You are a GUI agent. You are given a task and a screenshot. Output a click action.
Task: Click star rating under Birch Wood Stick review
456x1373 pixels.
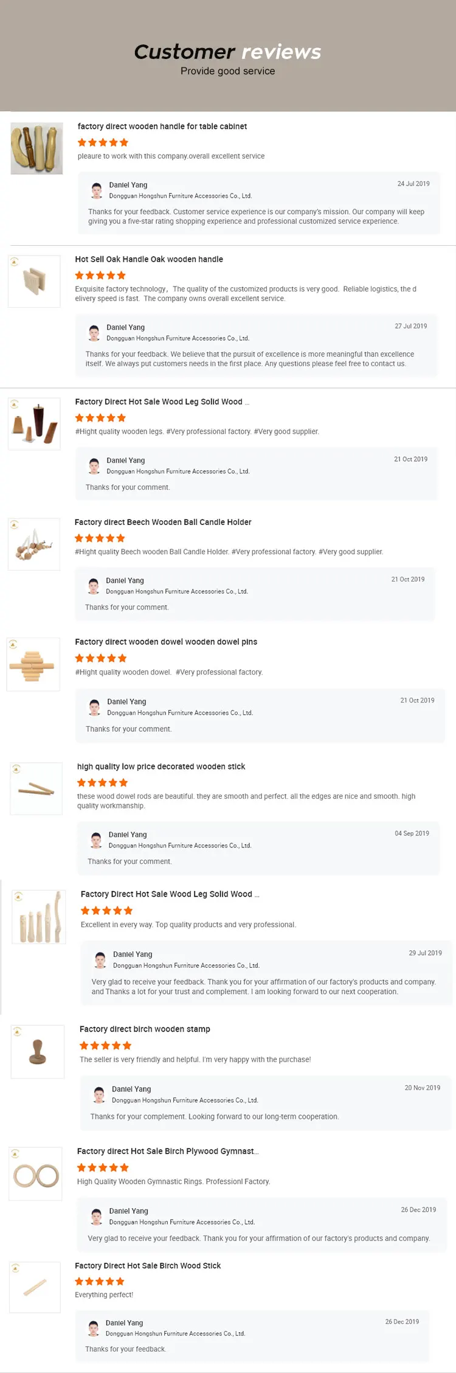[100, 1281]
